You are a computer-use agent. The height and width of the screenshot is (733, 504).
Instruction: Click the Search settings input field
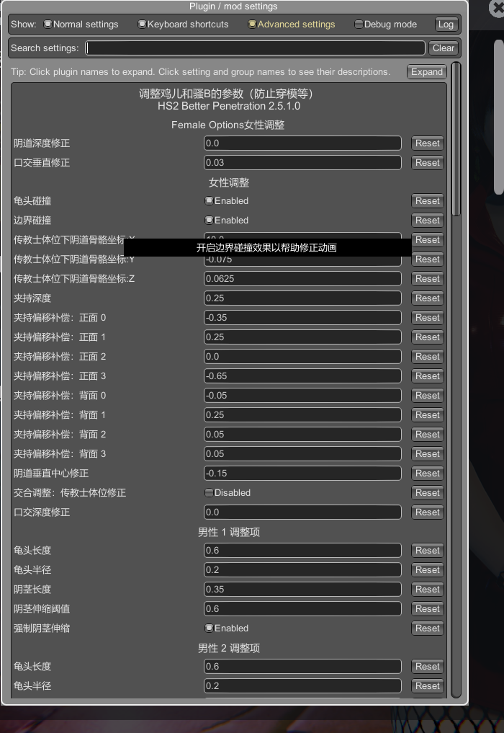(255, 48)
